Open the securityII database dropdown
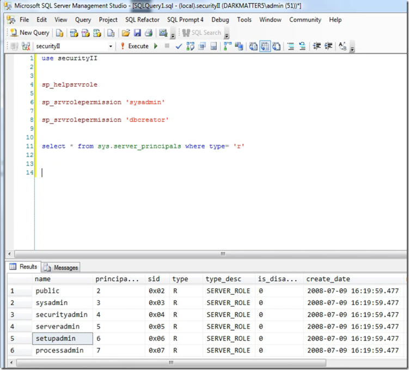This screenshot has height=370, width=409. pyautogui.click(x=111, y=46)
